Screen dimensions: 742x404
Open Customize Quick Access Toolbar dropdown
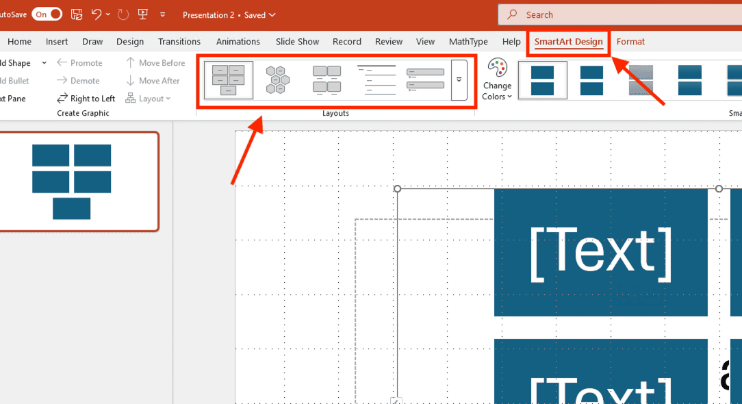tap(162, 14)
